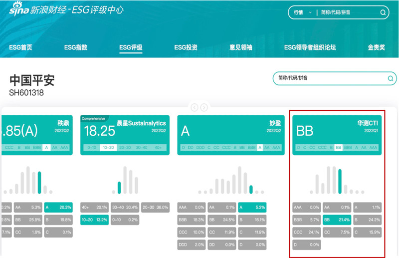Click the CCC 10.0% cell under 妙盈

click(x=192, y=232)
